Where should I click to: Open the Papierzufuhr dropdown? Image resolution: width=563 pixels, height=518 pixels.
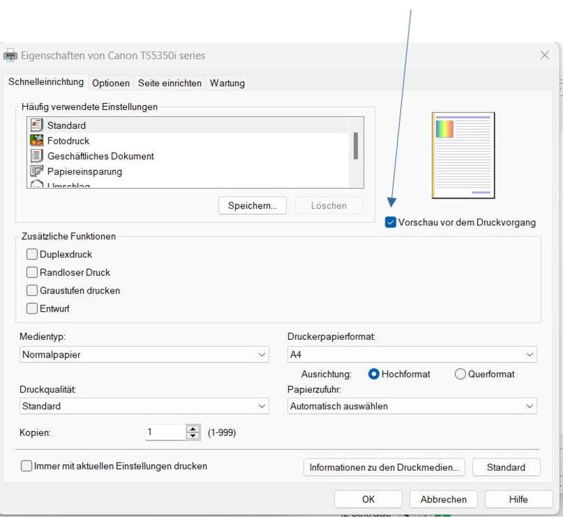tap(412, 406)
